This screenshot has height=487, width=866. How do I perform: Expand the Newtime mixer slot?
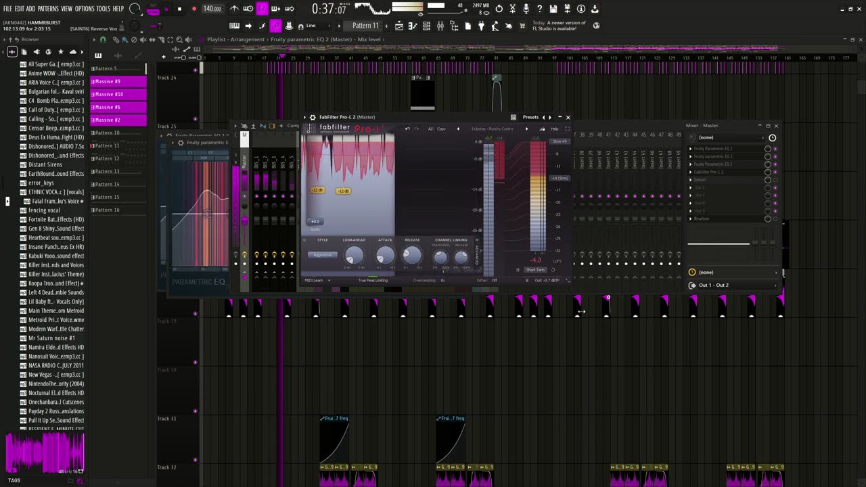[x=691, y=218]
